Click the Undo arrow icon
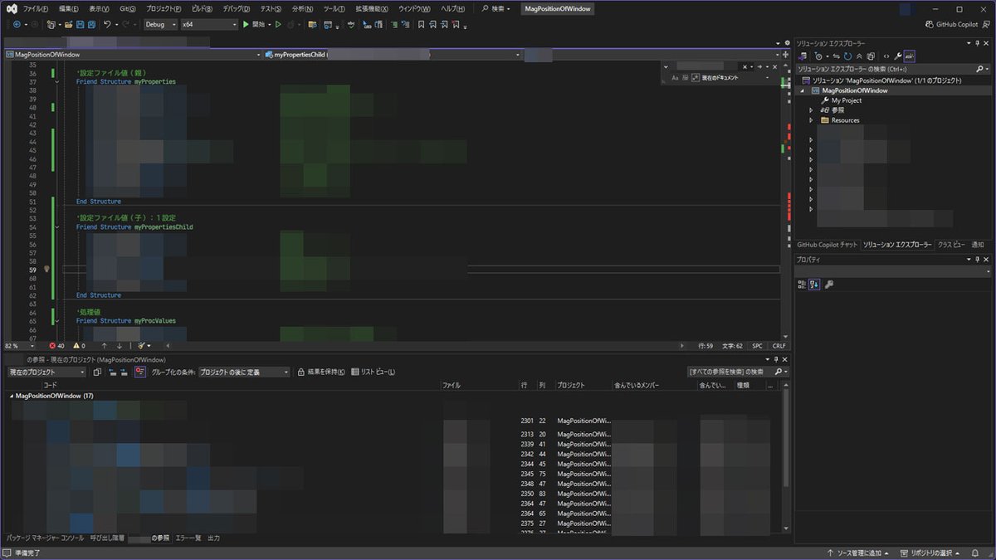 coord(108,25)
